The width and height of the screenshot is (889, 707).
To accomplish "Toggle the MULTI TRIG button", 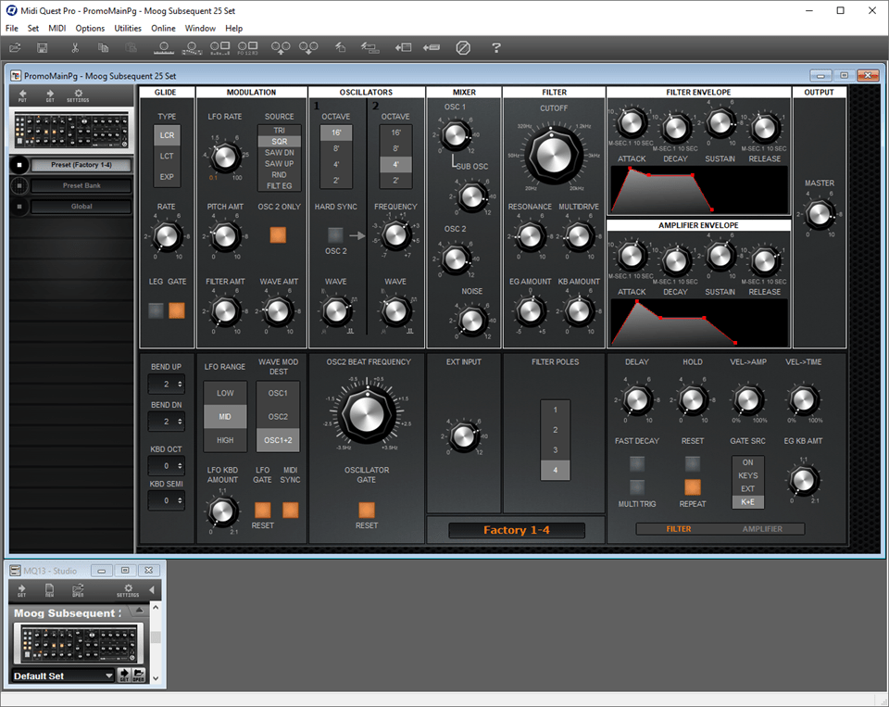I will [637, 486].
